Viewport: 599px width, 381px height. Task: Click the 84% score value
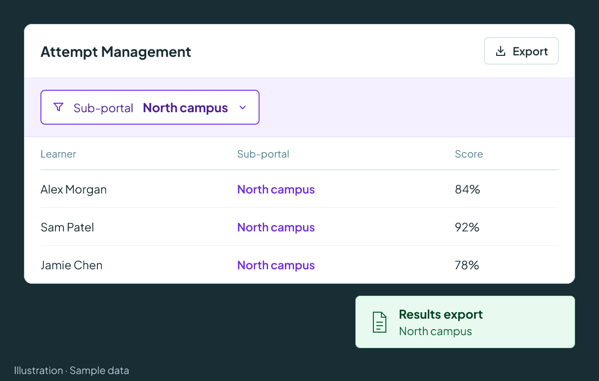click(x=467, y=190)
